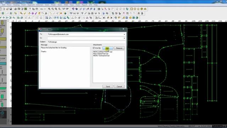The image size is (227, 128).
Task: Click the Cancel button
Action: click(x=119, y=86)
